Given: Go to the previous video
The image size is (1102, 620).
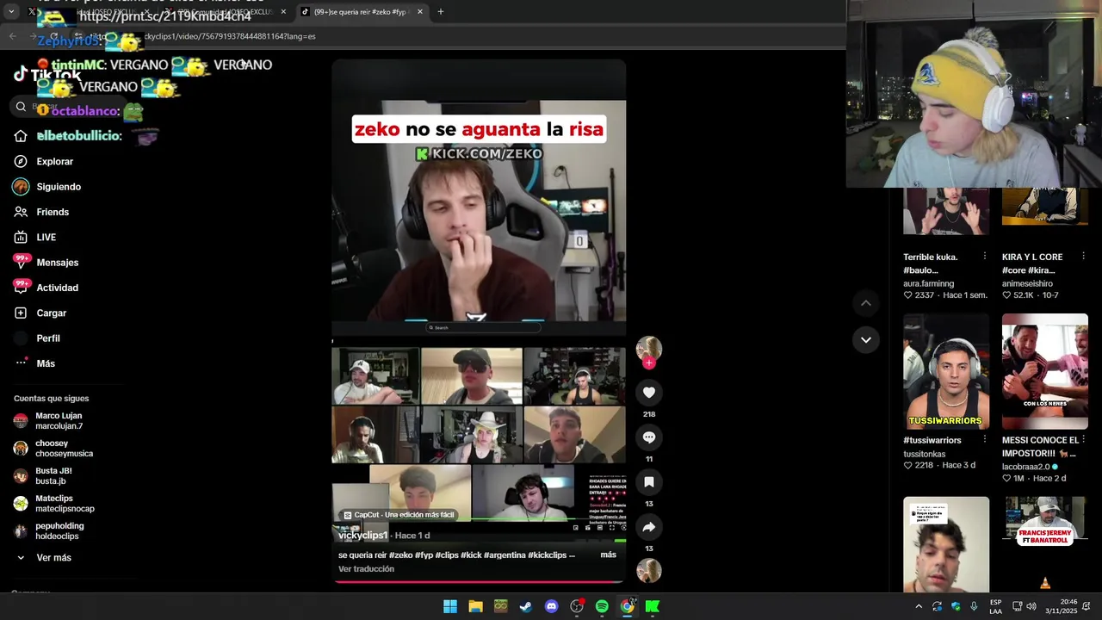Looking at the screenshot, I should tap(866, 303).
